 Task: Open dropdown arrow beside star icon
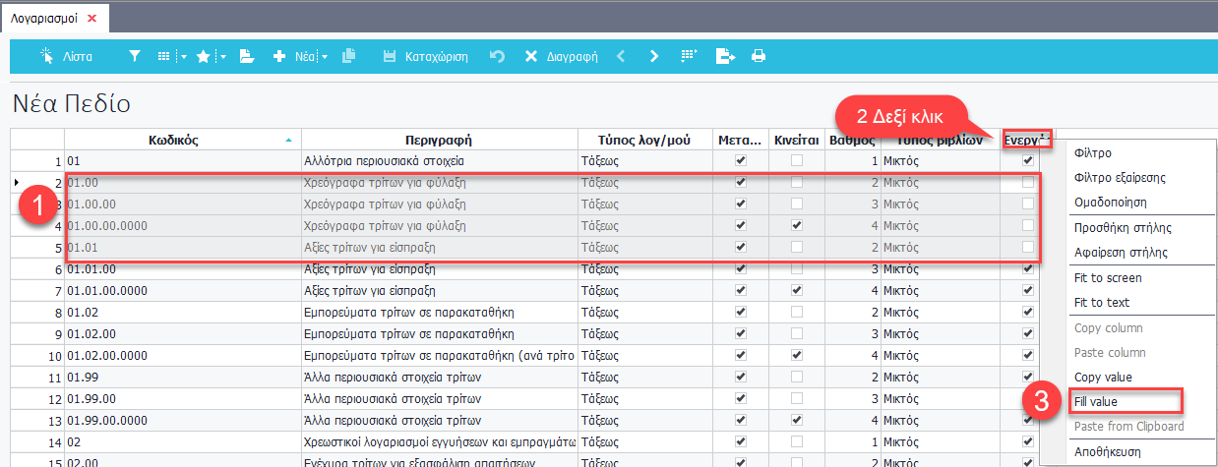tap(223, 57)
